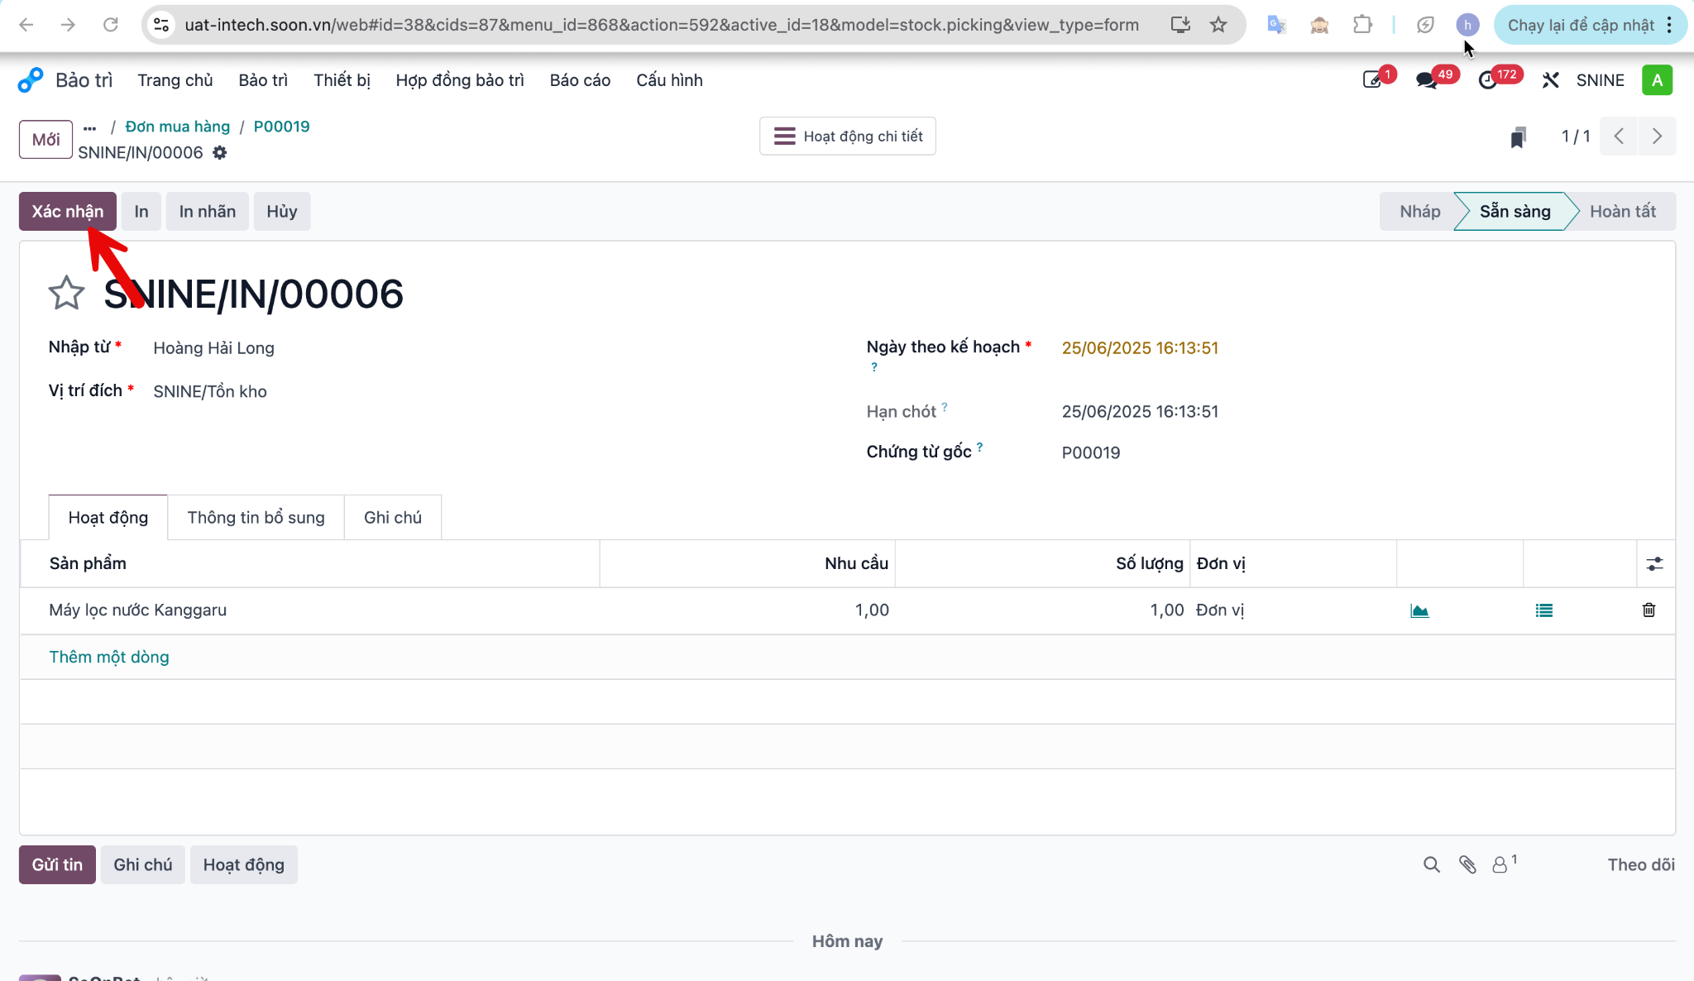Edit the Ngày theo kế hoạch date field

[x=1140, y=348]
